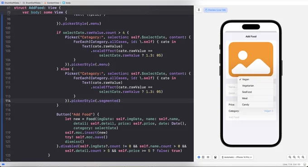Screen dimensions: 308x167
Task: Click line number 114 in gutter
Action: (8, 101)
